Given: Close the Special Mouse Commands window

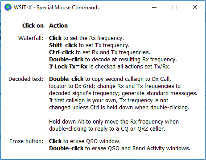Looking at the screenshot, I should [x=195, y=7].
